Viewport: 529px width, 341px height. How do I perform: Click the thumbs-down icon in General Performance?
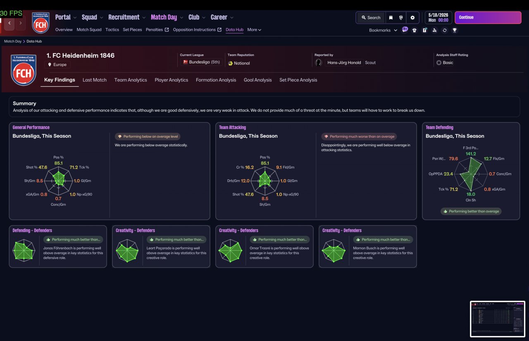[x=120, y=136]
